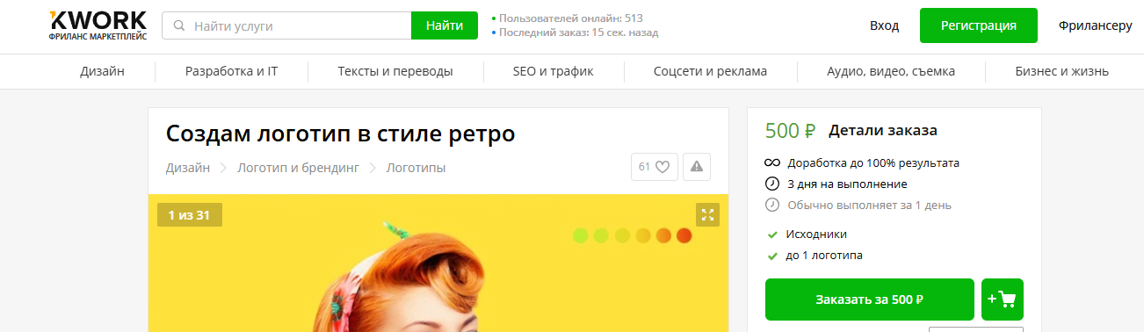Open the 'Соцсети и реклама' menu

coord(710,72)
